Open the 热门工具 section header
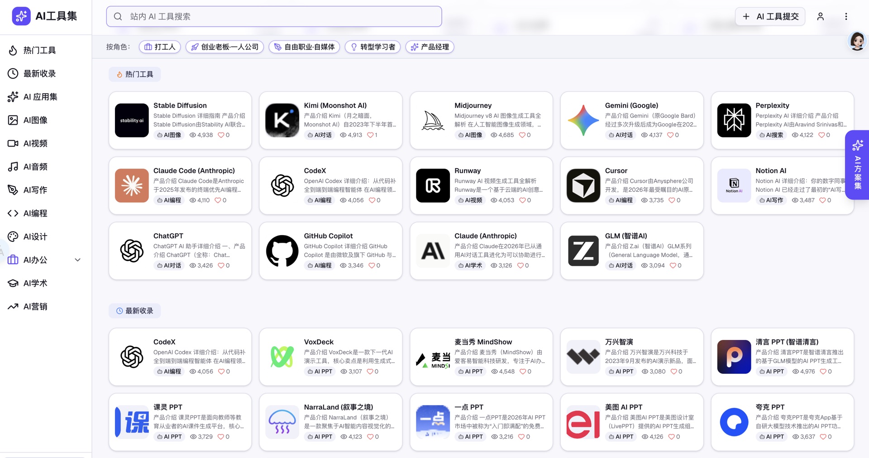The image size is (869, 458). pyautogui.click(x=135, y=75)
